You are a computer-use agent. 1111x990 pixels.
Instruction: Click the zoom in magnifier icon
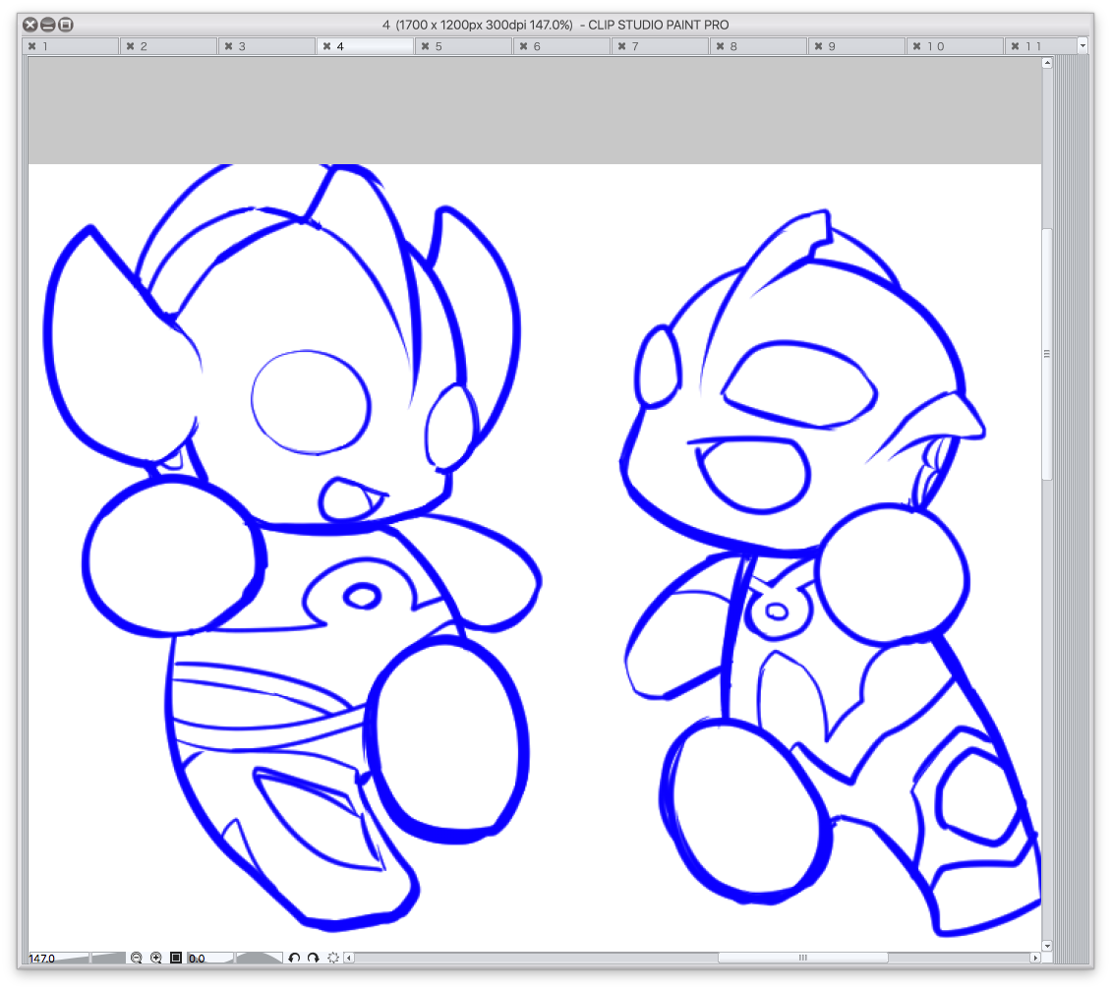(156, 958)
